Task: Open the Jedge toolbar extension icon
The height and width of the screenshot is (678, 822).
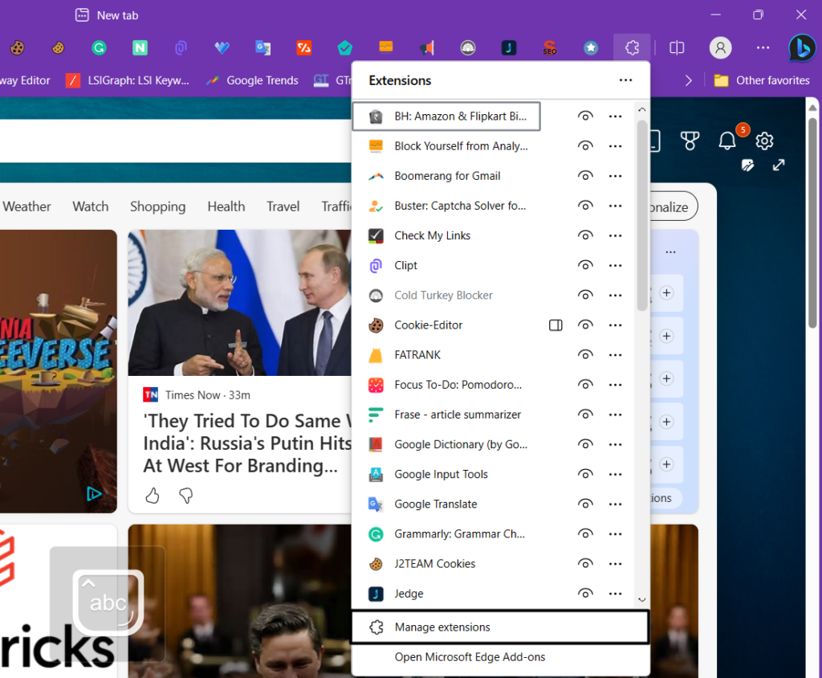Action: click(508, 48)
